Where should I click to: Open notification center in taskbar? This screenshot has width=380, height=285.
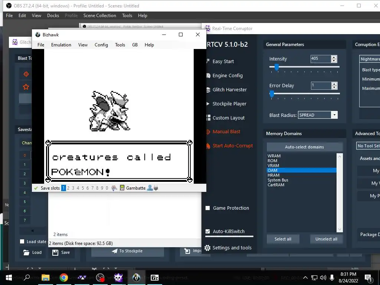(368, 278)
